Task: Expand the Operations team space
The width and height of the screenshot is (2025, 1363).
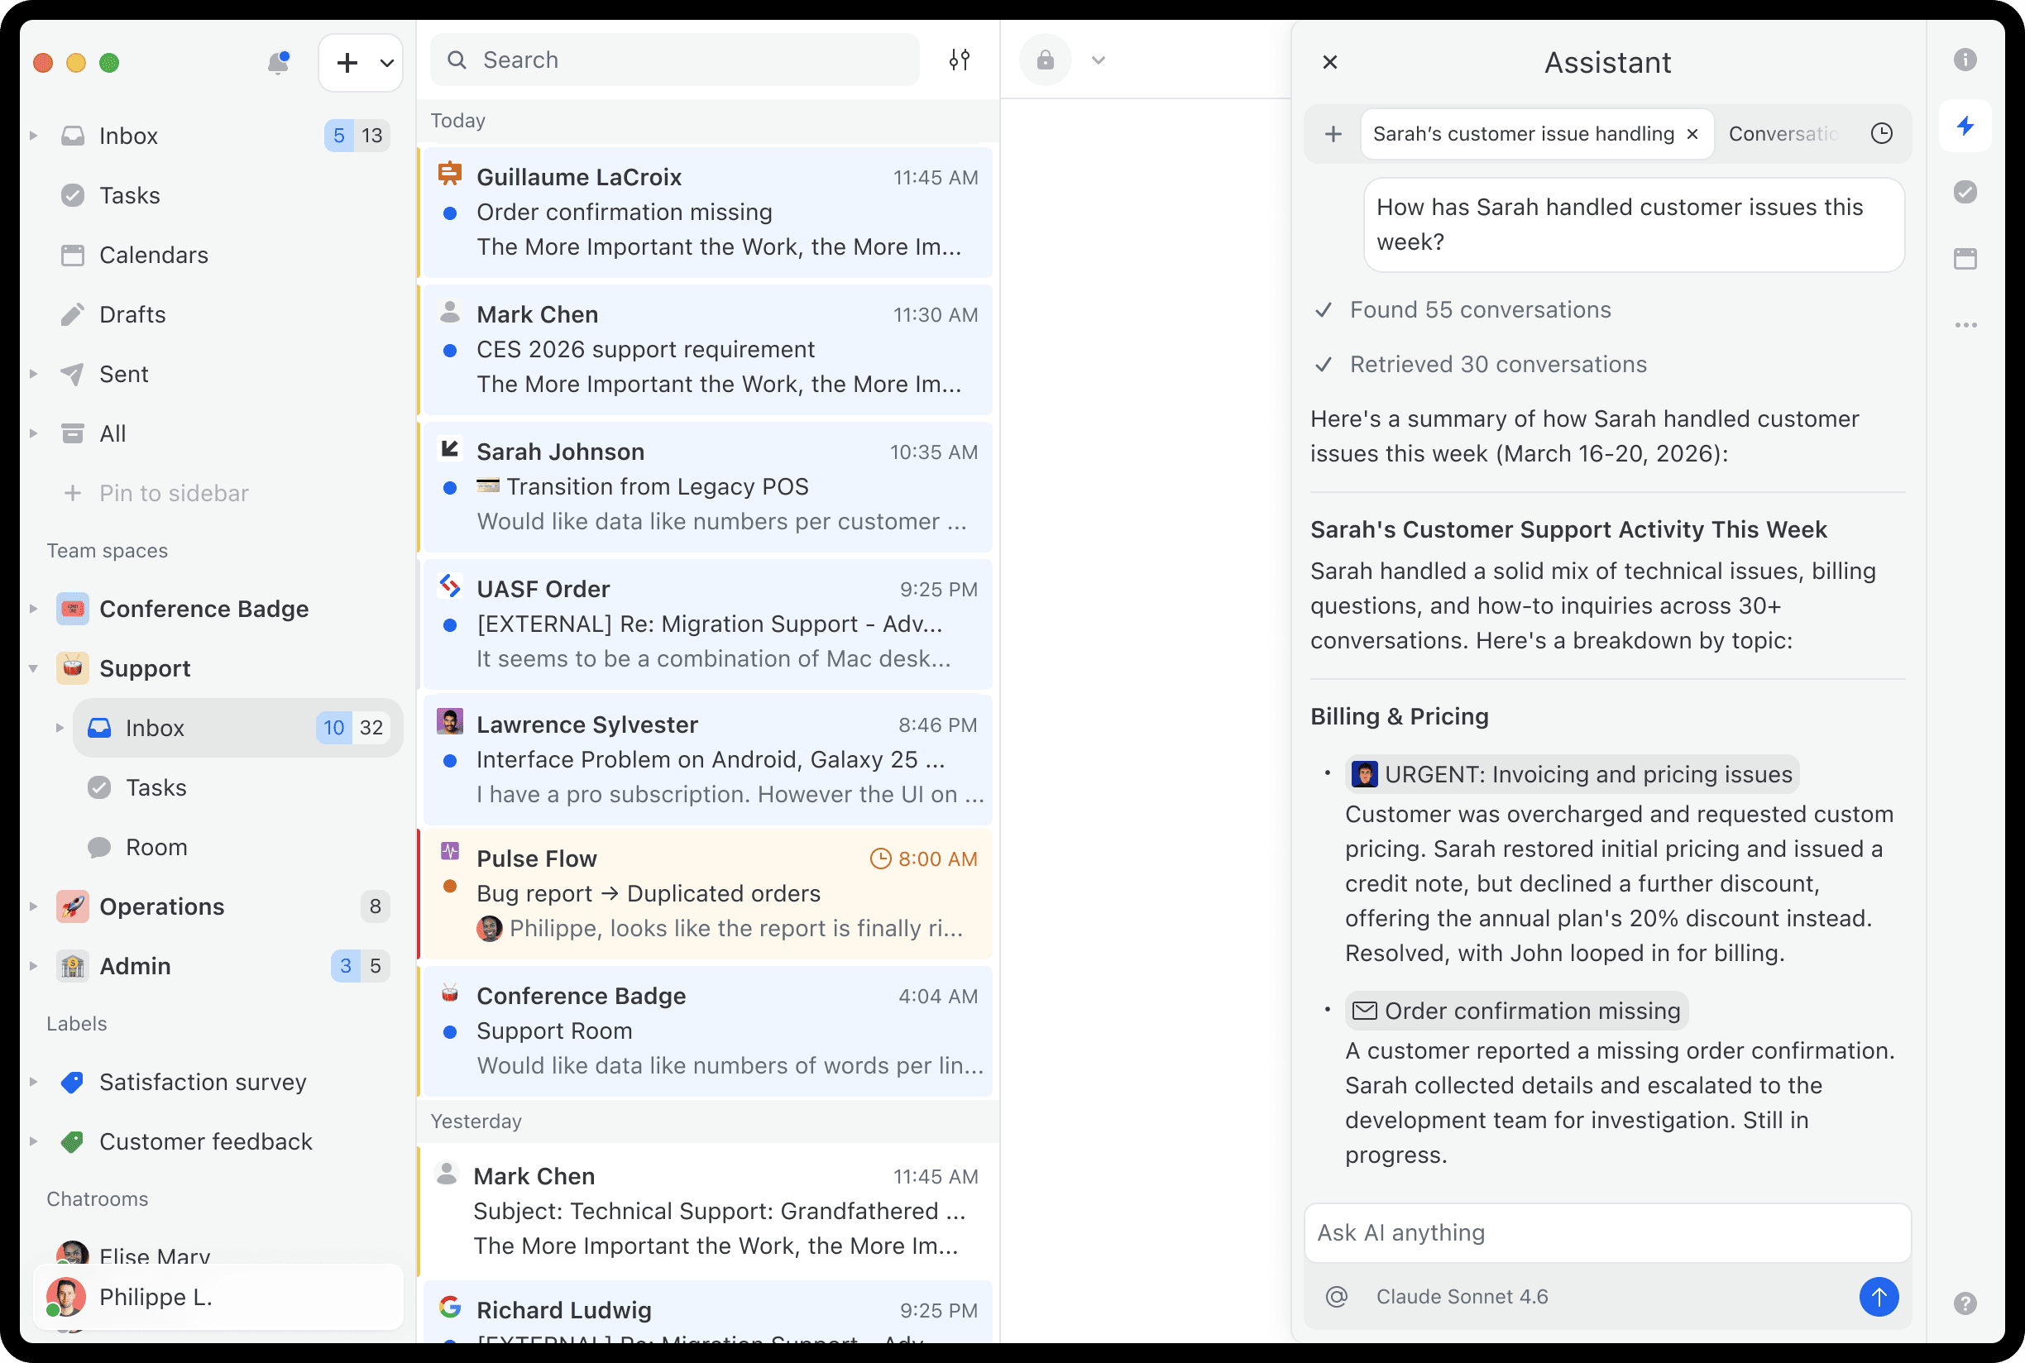Action: pyautogui.click(x=33, y=906)
